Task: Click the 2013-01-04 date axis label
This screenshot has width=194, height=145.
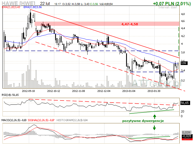Action: pyautogui.click(x=129, y=91)
